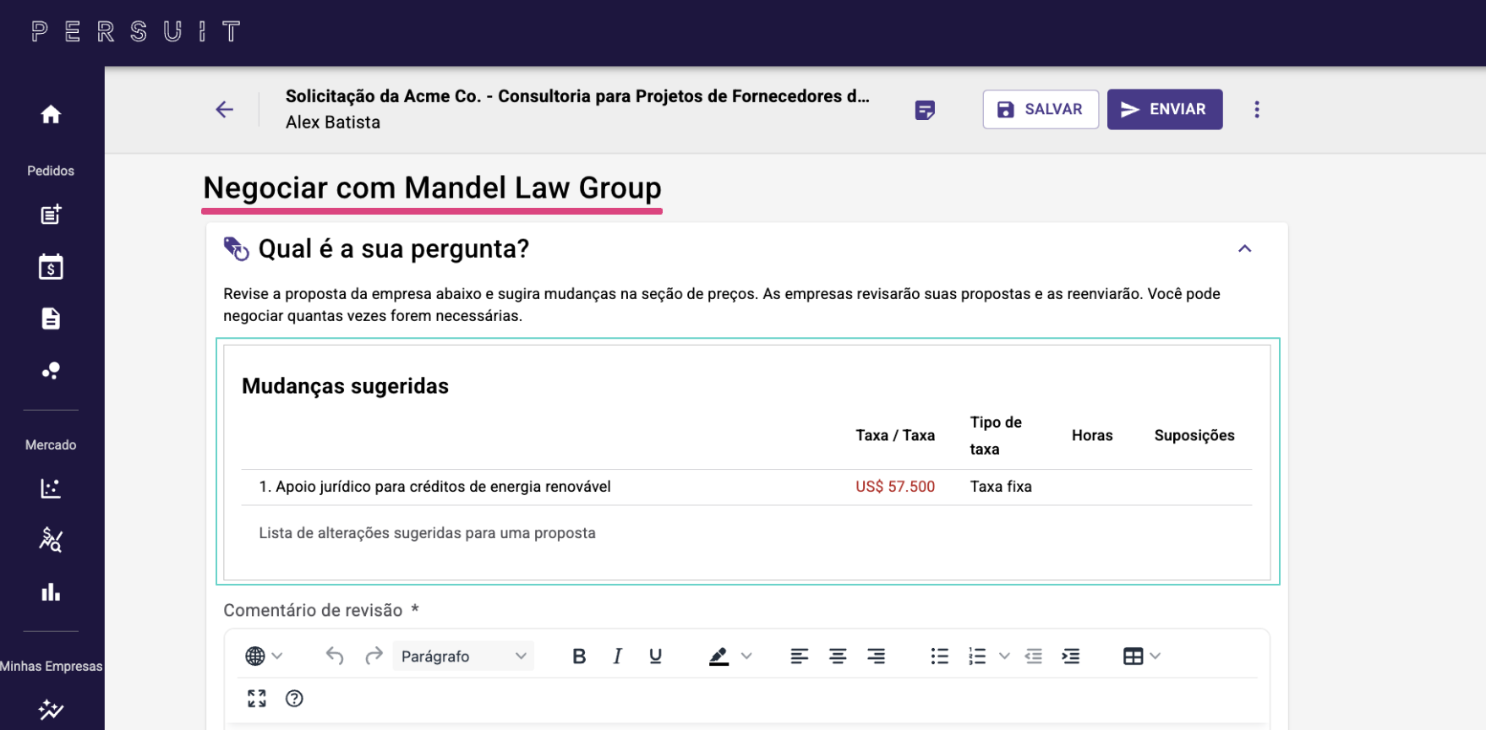The height and width of the screenshot is (730, 1486).
Task: Apply the highlight color marker
Action: [x=718, y=656]
